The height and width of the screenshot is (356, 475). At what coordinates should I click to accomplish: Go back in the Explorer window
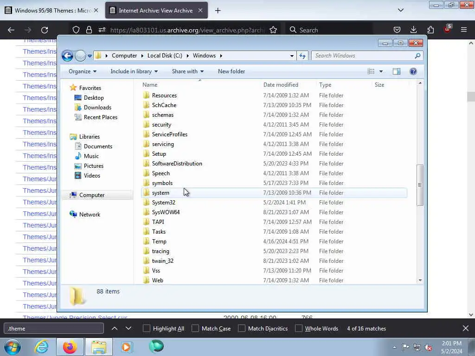(67, 56)
